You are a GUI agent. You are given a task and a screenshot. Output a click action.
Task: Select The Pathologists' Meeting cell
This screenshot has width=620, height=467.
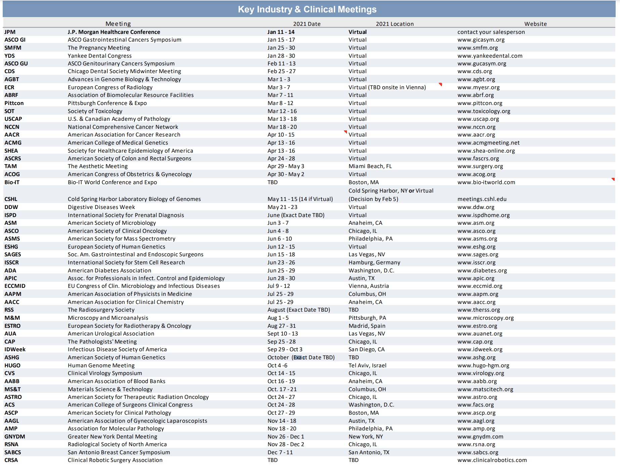102,342
